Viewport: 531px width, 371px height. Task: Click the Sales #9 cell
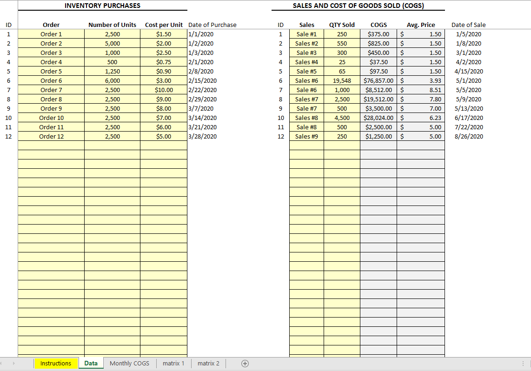tap(306, 136)
